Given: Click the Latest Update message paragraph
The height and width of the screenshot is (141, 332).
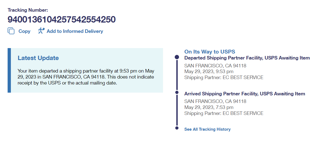Looking at the screenshot, I should point(86,77).
